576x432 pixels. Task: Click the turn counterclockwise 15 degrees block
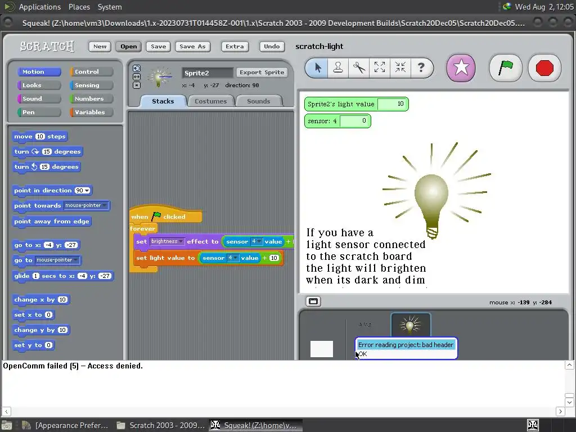46,166
